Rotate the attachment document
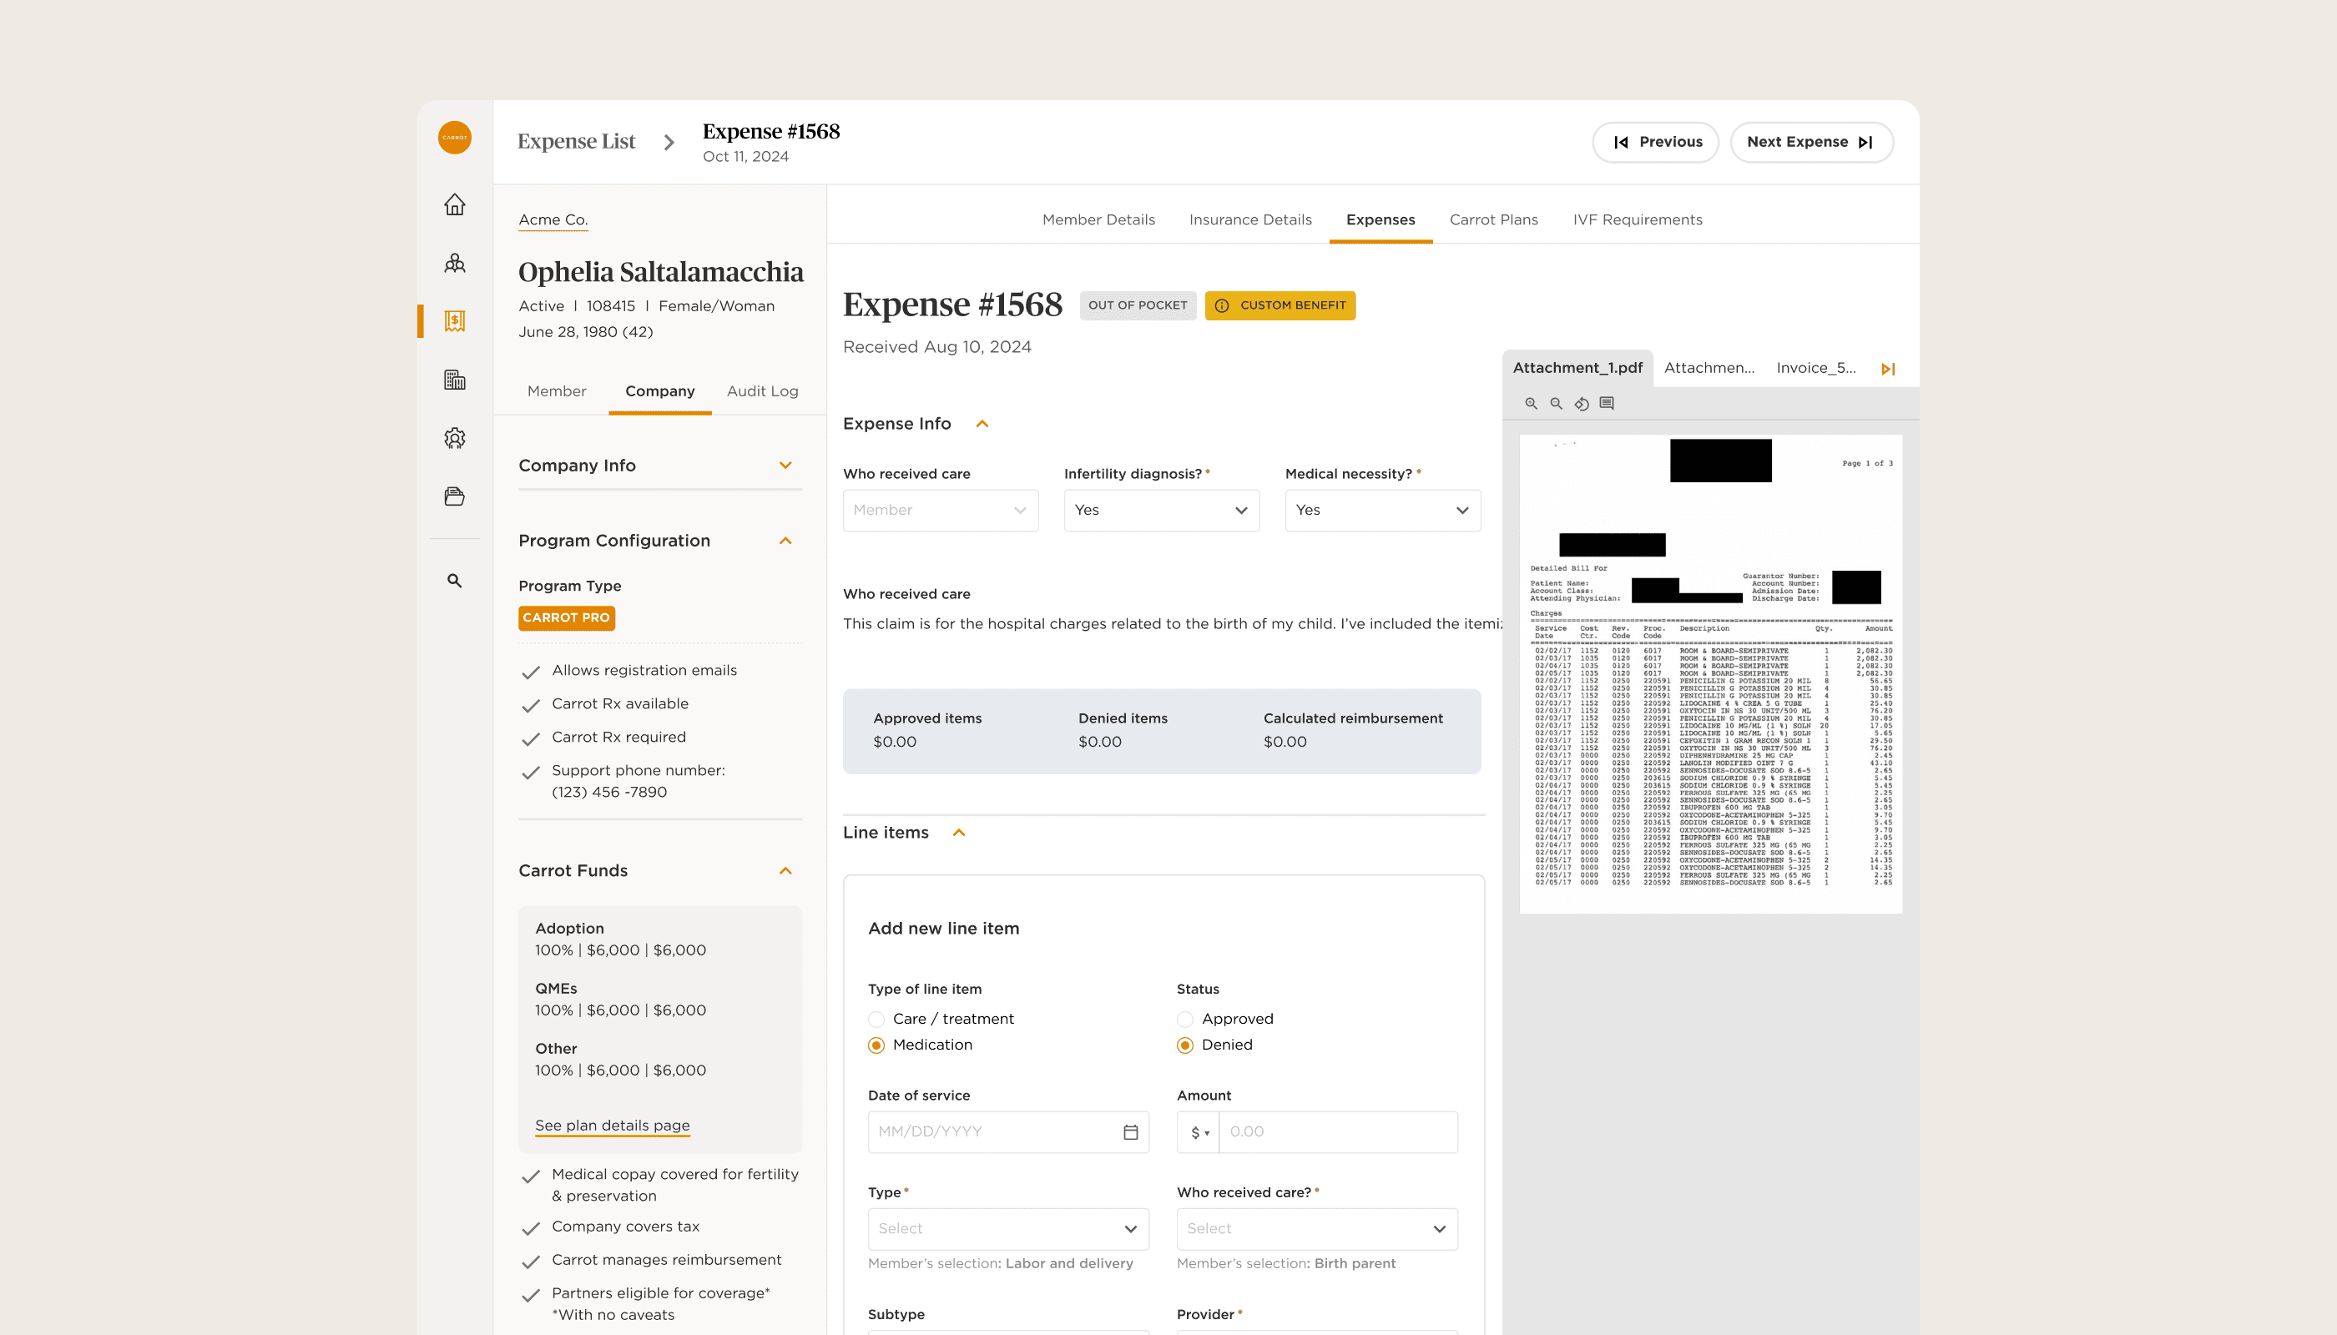This screenshot has height=1335, width=2337. click(x=1582, y=404)
